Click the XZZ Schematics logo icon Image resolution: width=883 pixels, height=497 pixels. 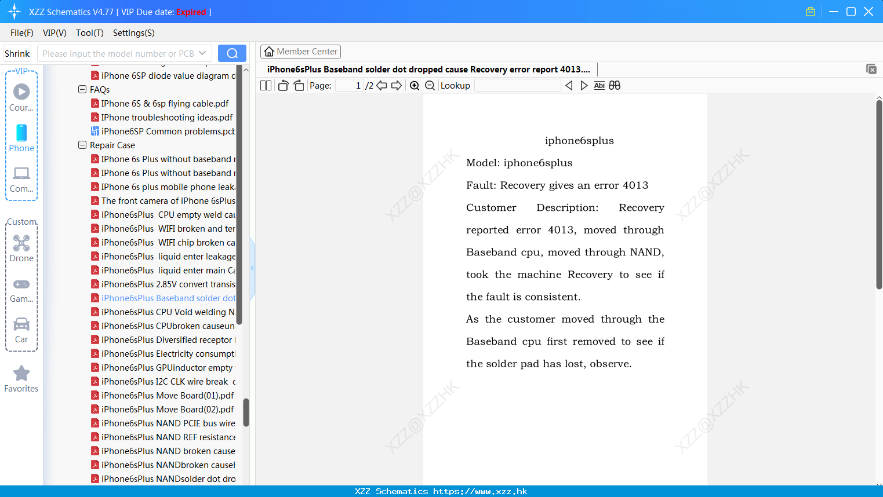(x=14, y=12)
